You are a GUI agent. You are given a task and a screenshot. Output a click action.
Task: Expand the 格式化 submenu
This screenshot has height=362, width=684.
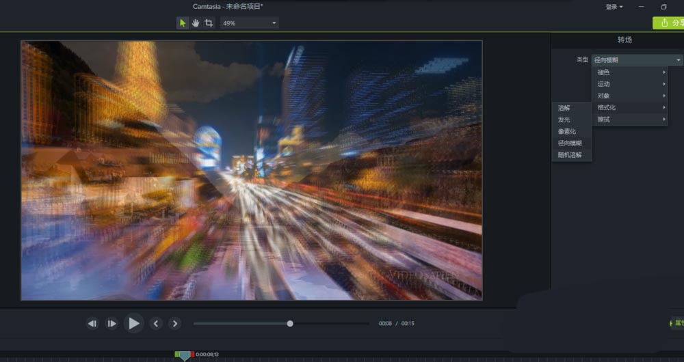(x=630, y=108)
